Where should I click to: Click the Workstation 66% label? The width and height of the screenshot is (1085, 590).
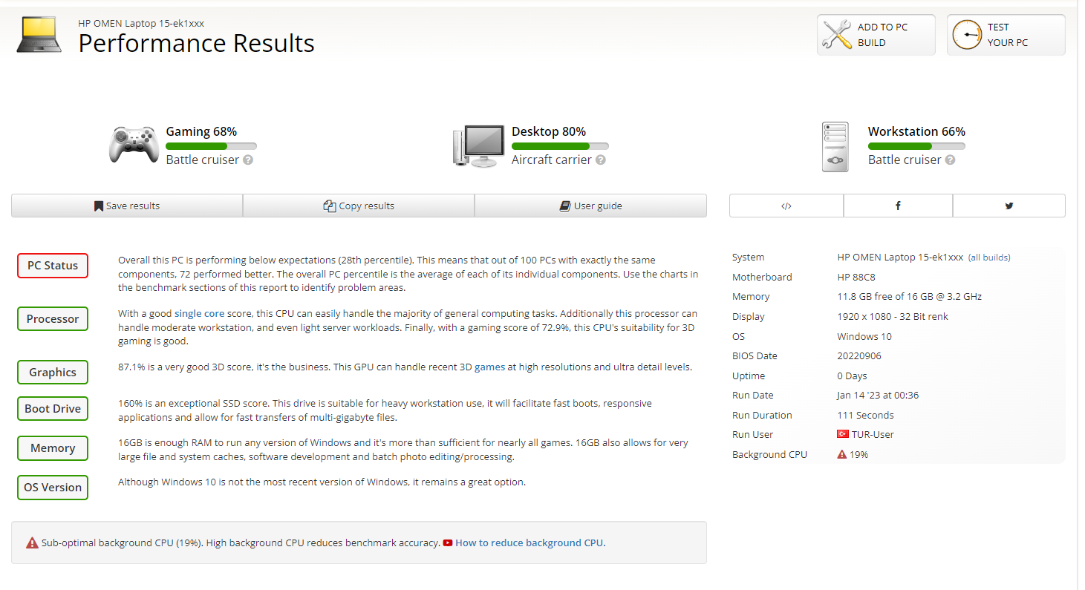[916, 131]
